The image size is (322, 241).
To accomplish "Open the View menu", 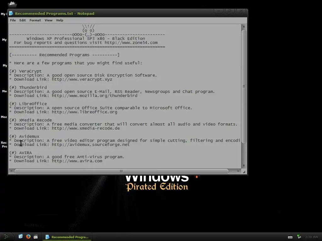I will [x=48, y=20].
